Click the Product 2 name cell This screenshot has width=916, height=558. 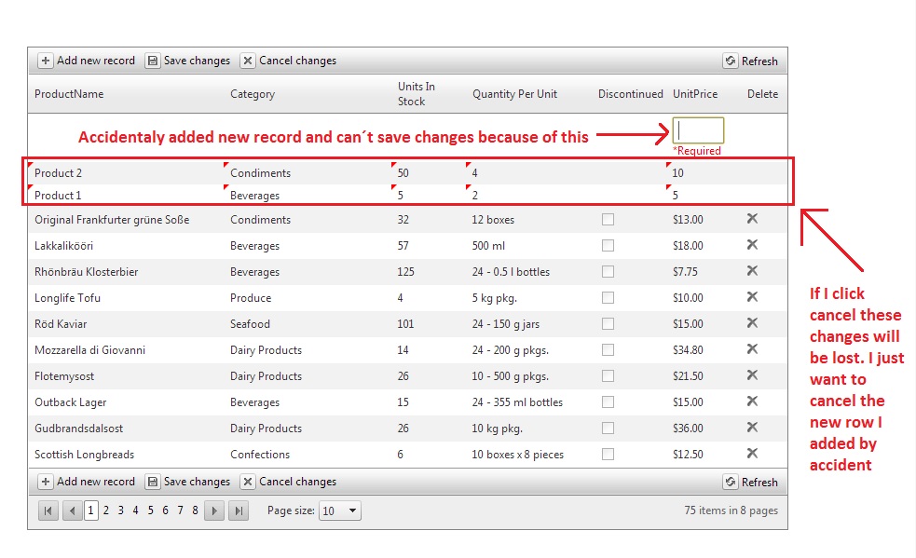click(x=59, y=173)
